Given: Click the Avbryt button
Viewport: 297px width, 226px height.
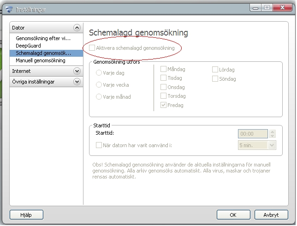Looking at the screenshot, I should coord(271,214).
